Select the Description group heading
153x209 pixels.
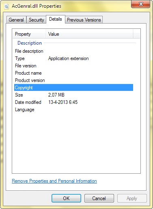[30, 43]
